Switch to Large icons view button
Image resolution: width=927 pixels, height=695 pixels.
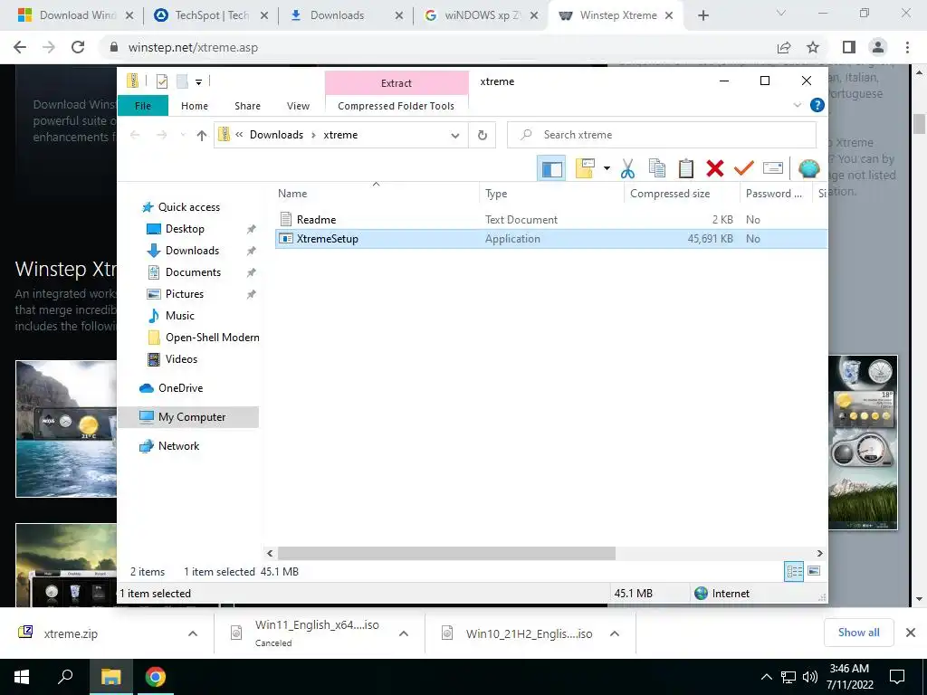pos(814,571)
